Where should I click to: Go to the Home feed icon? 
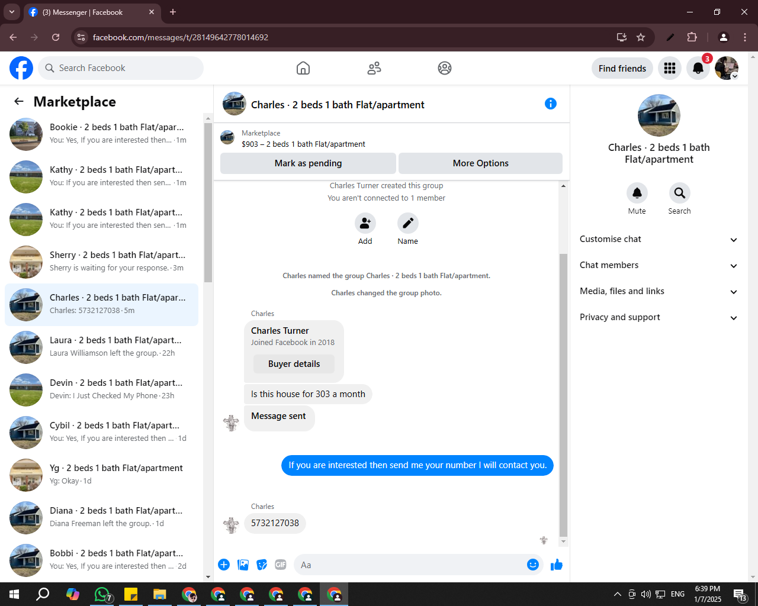coord(303,68)
